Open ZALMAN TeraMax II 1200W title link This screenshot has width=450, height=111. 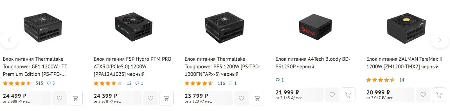(x=404, y=63)
